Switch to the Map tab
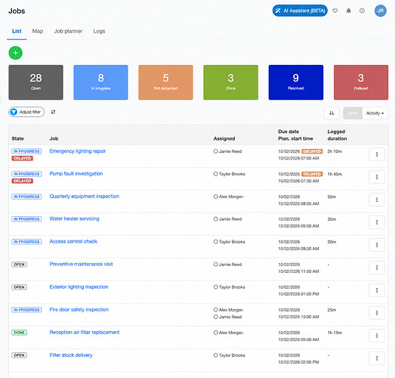Viewport: 395px width, 378px height. 38,31
